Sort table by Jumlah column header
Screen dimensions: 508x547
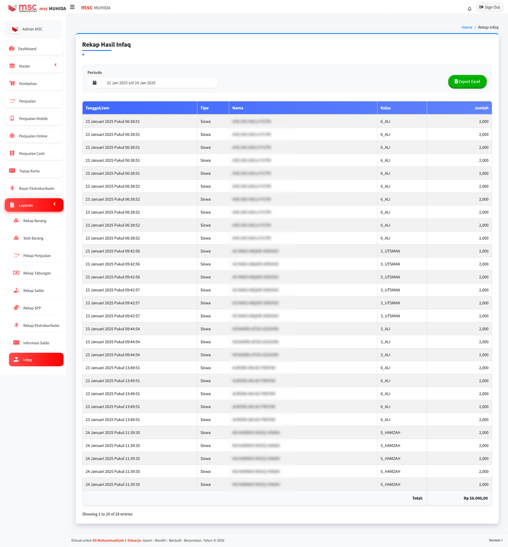click(x=481, y=108)
